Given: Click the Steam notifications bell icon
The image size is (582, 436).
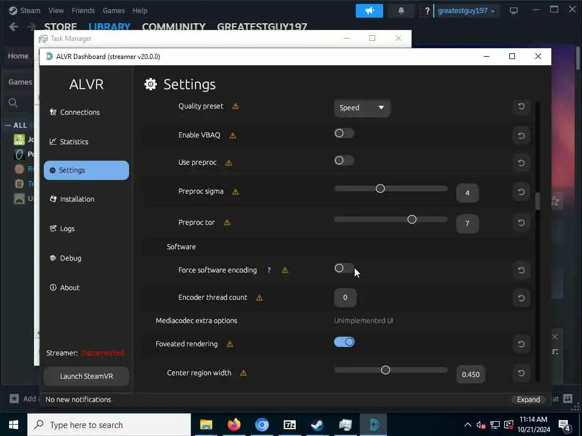Looking at the screenshot, I should (x=401, y=11).
